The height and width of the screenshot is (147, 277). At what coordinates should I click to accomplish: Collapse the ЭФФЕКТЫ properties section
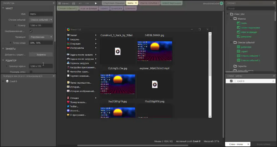coord(3,49)
